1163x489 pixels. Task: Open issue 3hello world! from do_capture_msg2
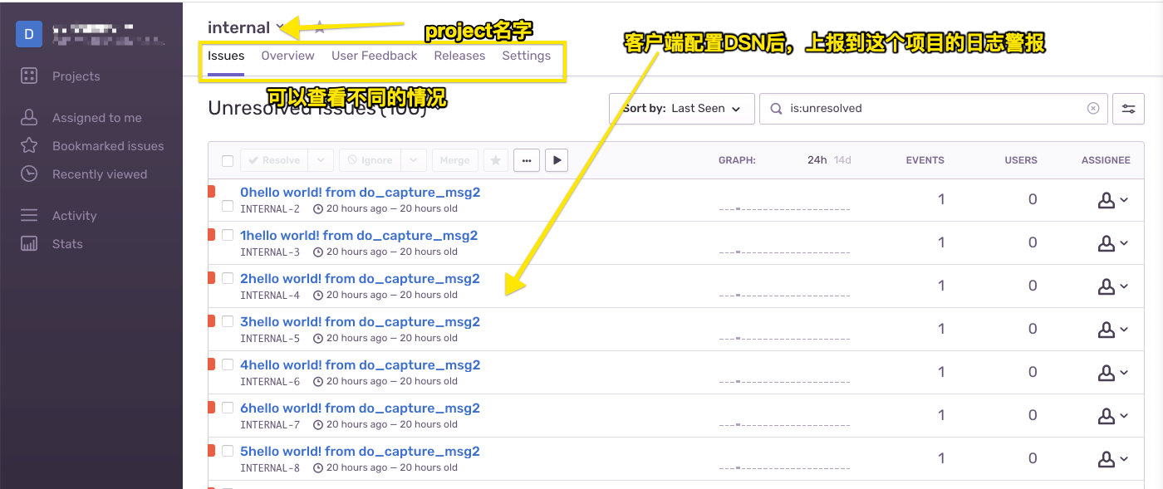(x=360, y=322)
